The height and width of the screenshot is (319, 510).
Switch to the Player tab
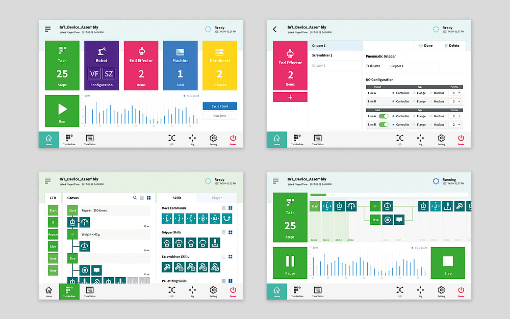(217, 198)
